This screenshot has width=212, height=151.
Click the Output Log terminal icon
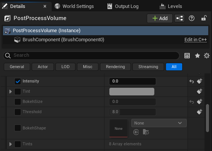(x=110, y=6)
